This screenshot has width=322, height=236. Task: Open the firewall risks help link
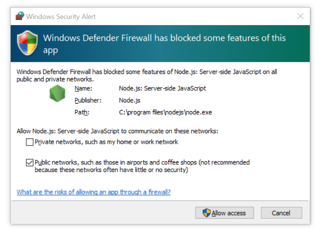(94, 192)
